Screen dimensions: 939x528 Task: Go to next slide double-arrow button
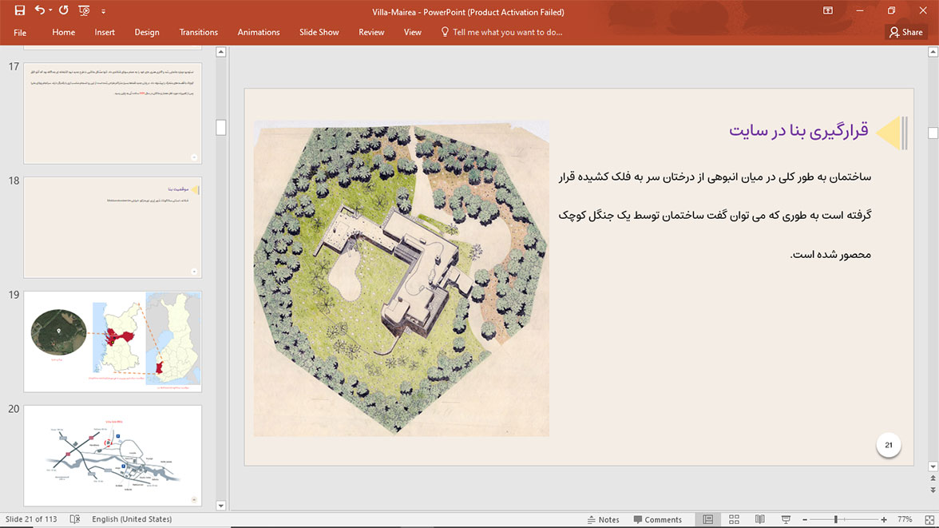(x=933, y=490)
